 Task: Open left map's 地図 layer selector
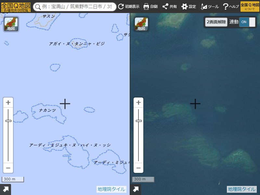click(x=11, y=24)
